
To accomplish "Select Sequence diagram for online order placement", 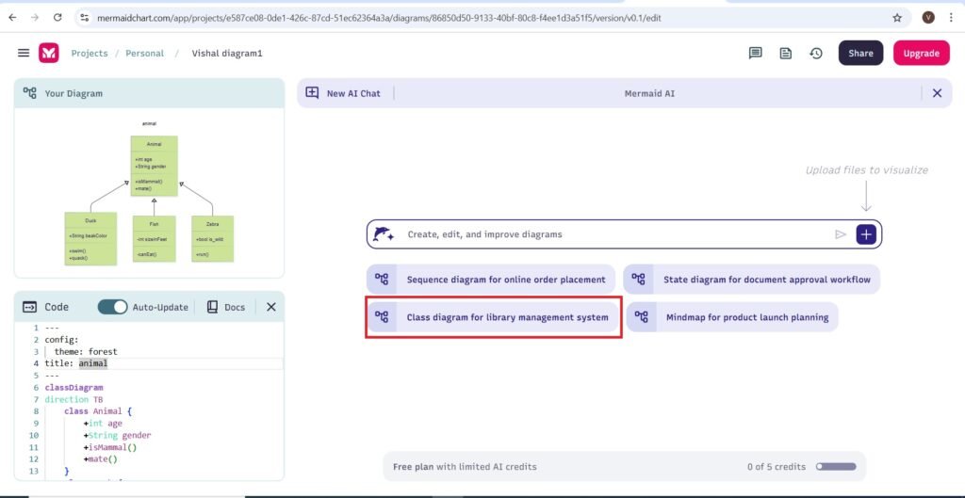I will coord(491,280).
